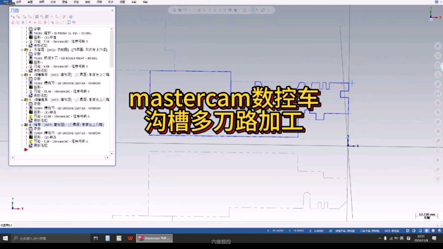Open 更新毛坯 under operation 6

pos(41,145)
